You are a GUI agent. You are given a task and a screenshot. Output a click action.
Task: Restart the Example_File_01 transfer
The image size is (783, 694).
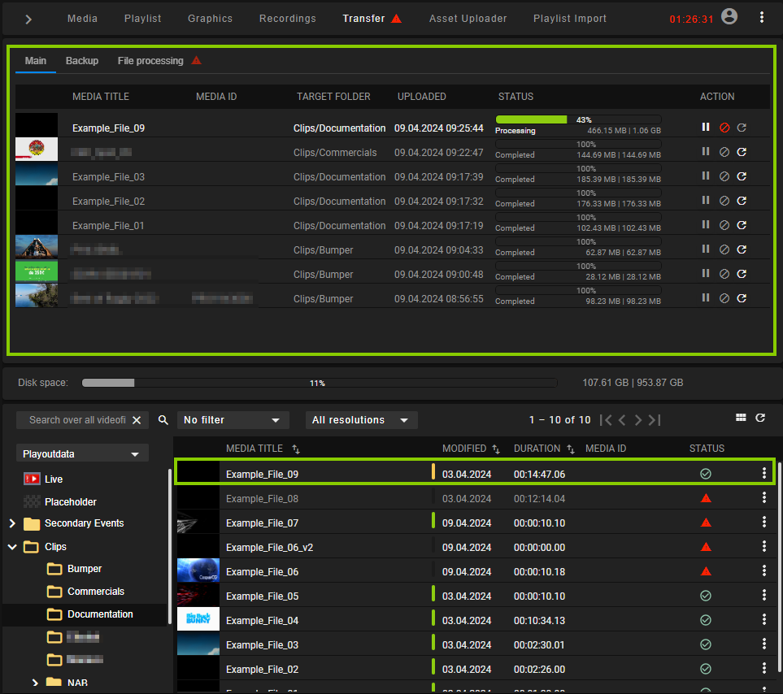[x=742, y=225]
